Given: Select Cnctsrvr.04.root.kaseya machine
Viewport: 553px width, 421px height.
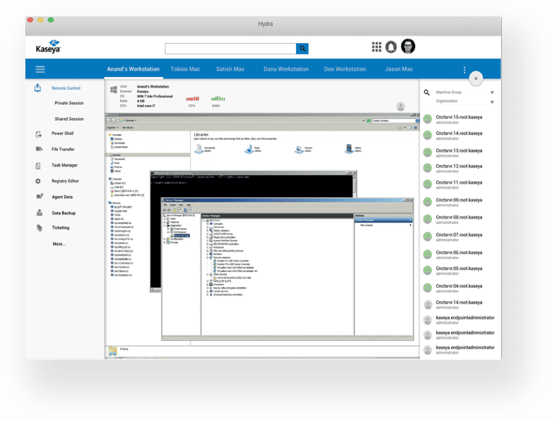Looking at the screenshot, I should pos(459,288).
